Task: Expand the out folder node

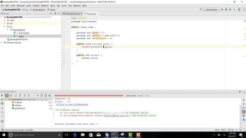Action: [4, 23]
